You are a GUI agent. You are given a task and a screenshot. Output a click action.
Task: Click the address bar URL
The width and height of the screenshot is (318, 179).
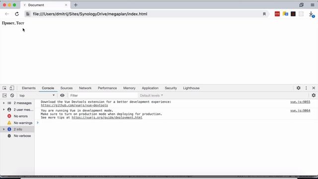(90, 14)
